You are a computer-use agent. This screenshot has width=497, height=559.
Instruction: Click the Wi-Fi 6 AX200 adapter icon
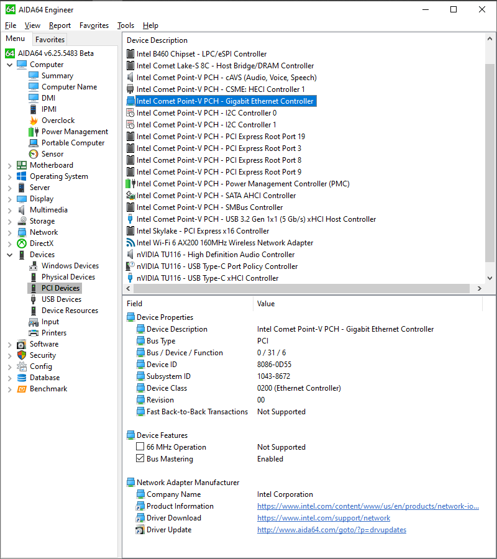pos(130,243)
